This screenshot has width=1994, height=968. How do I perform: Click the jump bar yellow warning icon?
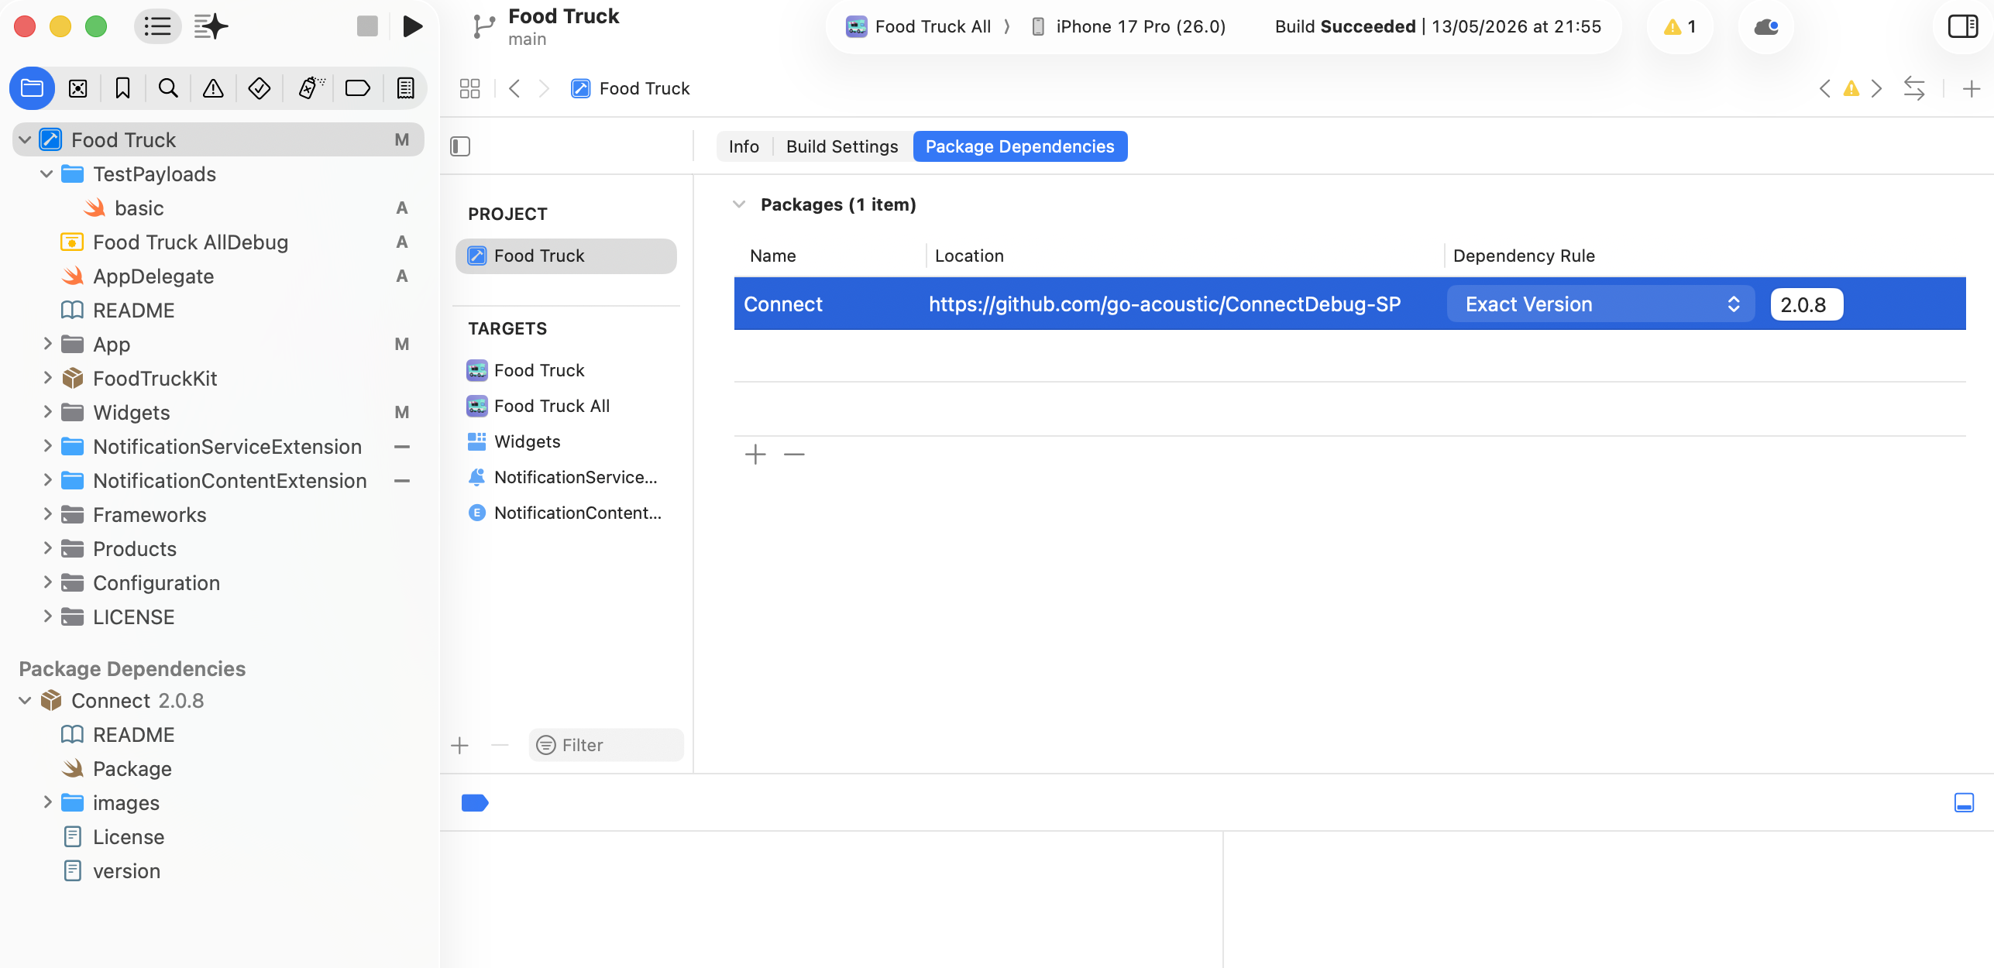point(1851,88)
